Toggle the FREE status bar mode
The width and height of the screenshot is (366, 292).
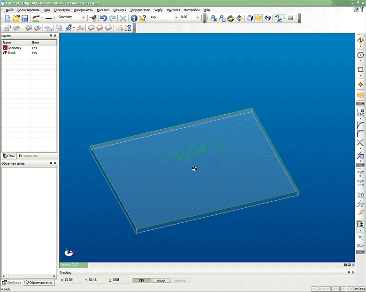[315, 289]
